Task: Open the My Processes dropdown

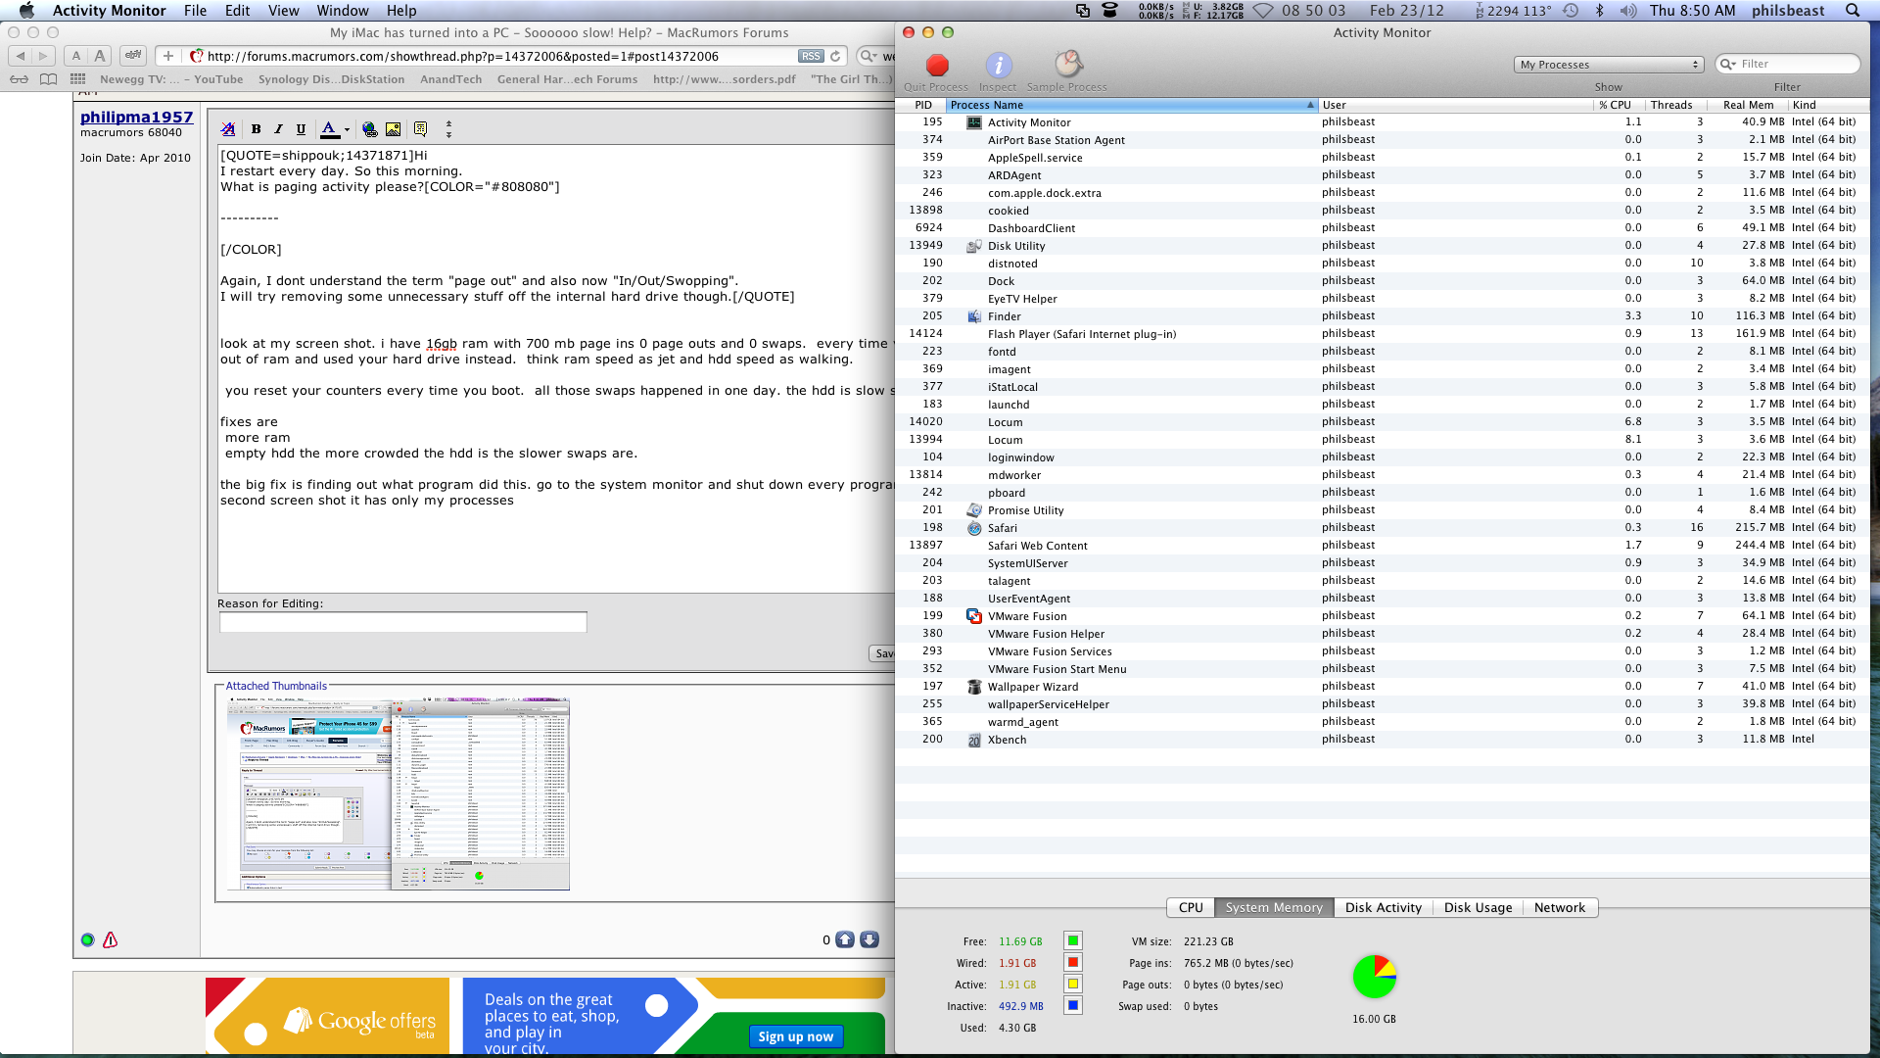Action: [1610, 65]
